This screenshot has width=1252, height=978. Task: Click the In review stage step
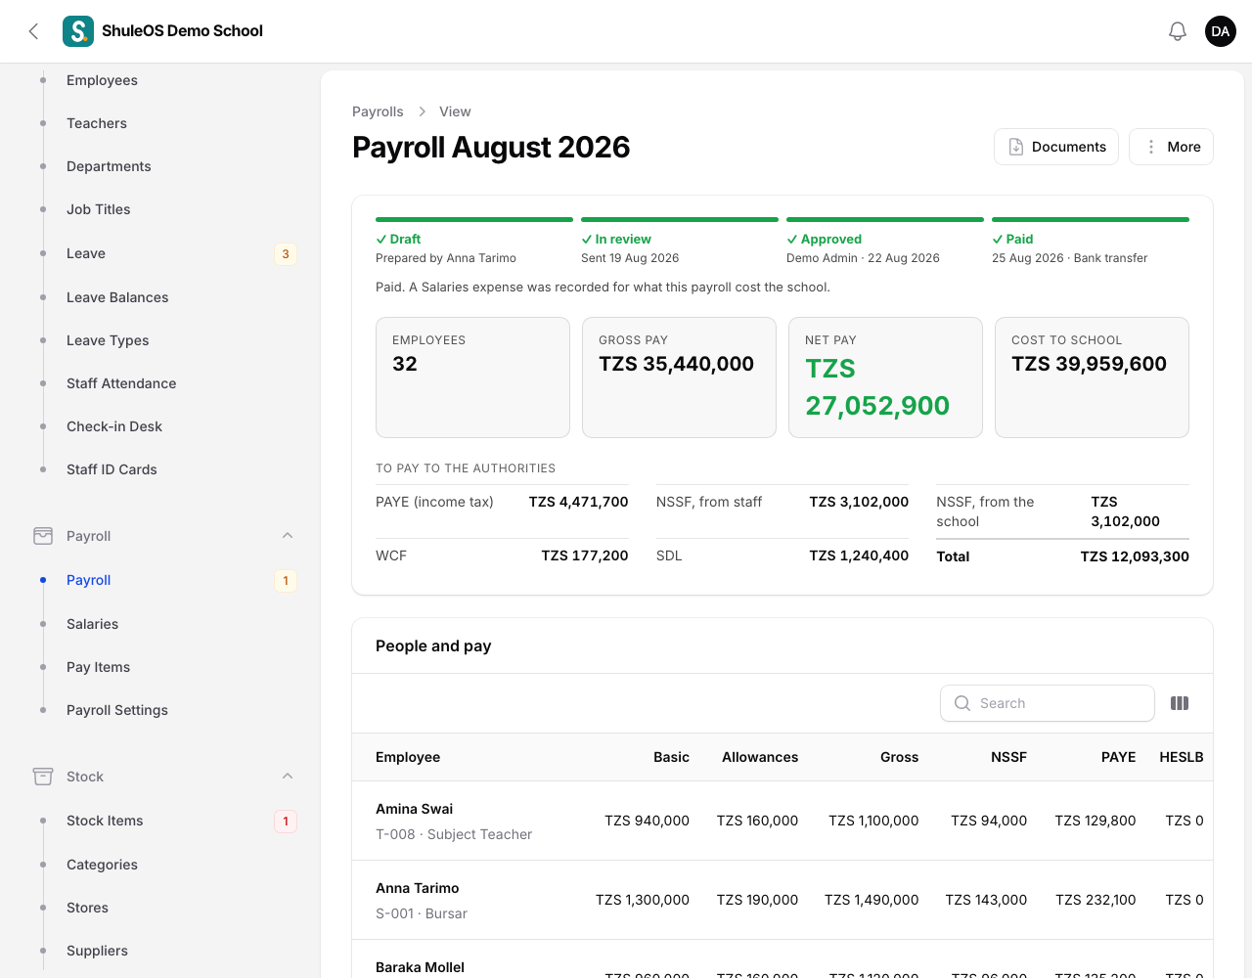tap(680, 241)
